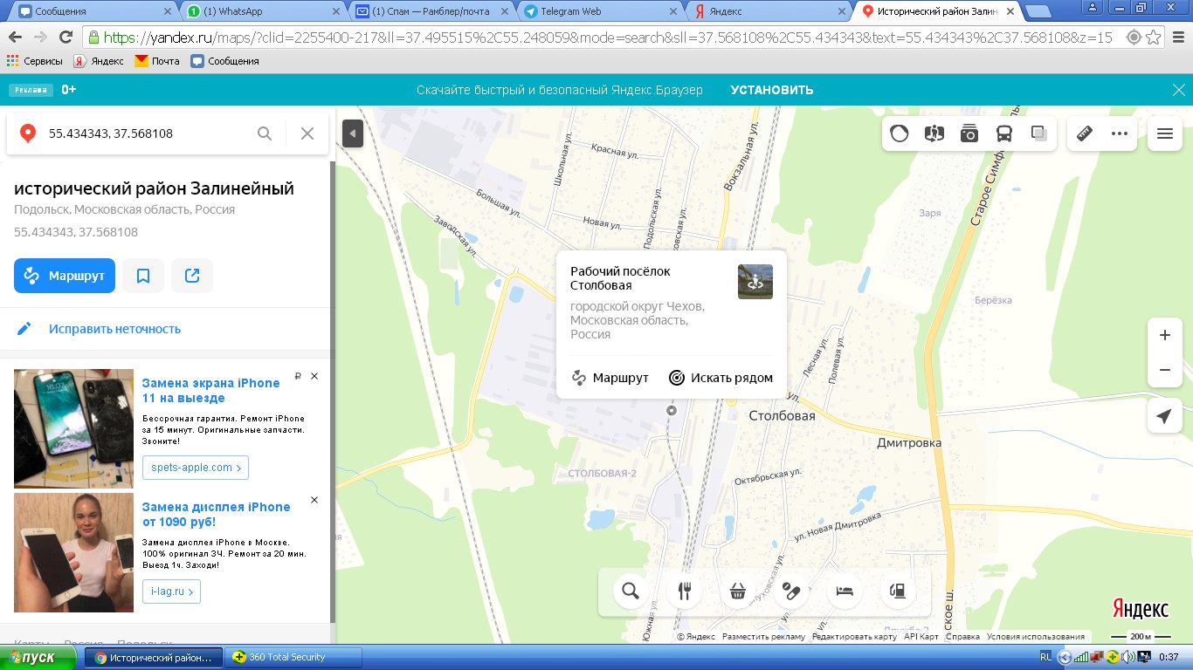Find shops using the basket icon
Screen dimensions: 1193x670
click(737, 591)
